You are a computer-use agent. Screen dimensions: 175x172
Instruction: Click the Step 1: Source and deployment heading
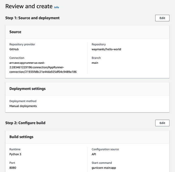(x=32, y=18)
